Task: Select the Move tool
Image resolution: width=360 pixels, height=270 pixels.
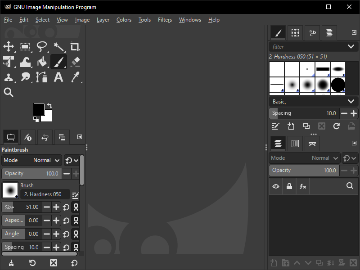Action: pos(9,46)
